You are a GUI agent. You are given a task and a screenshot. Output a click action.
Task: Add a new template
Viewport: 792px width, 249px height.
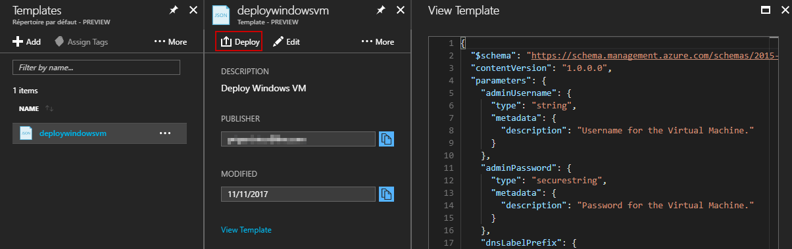27,41
